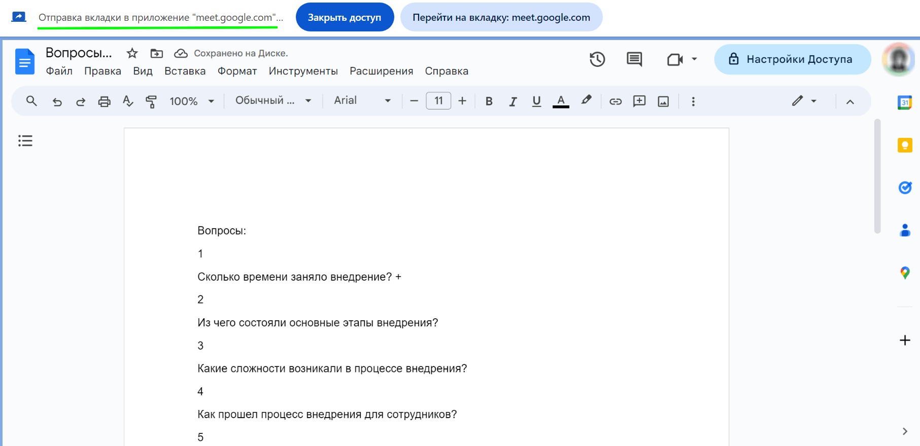
Task: Open the comments history icon
Action: pos(634,59)
